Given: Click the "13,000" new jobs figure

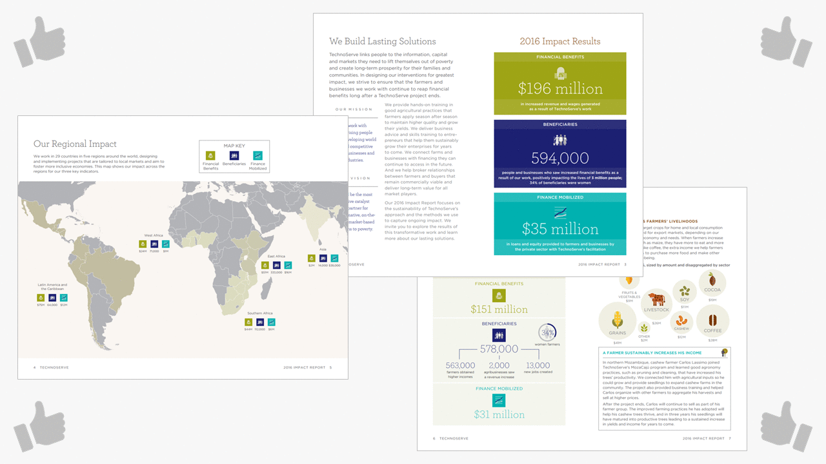Looking at the screenshot, I should [538, 365].
